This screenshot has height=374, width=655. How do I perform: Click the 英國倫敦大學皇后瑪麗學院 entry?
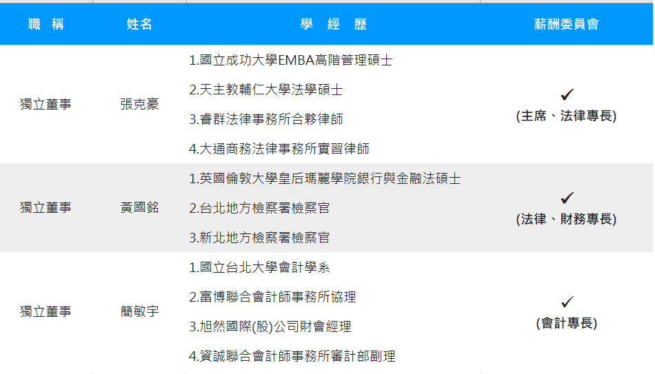click(x=325, y=179)
